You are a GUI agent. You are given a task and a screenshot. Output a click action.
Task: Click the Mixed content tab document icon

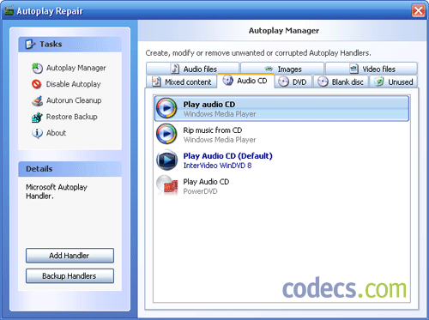point(156,82)
